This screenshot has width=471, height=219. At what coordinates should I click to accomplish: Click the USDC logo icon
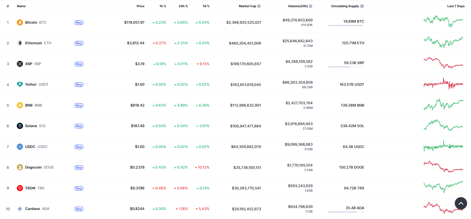tap(20, 147)
